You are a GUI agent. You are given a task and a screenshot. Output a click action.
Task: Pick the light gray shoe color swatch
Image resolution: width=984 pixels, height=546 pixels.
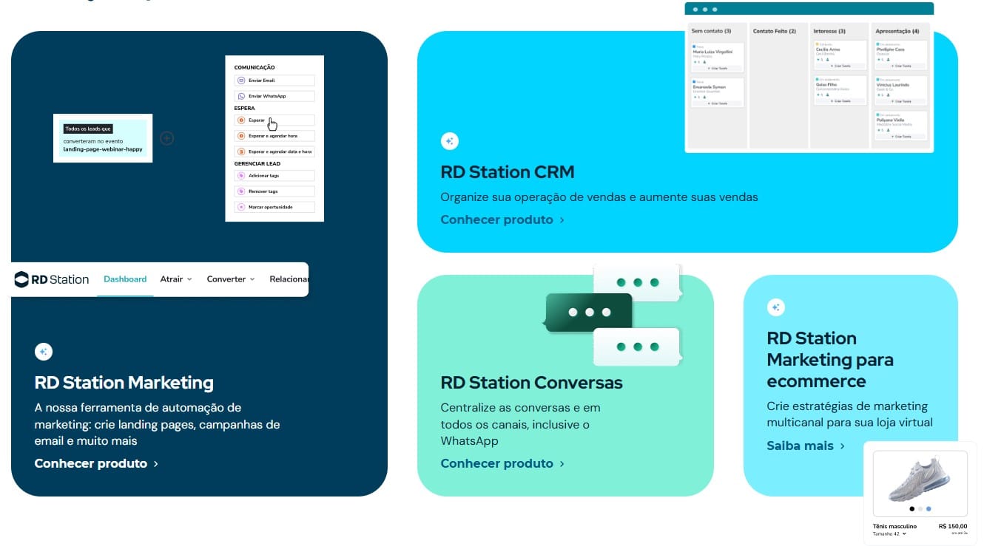920,508
